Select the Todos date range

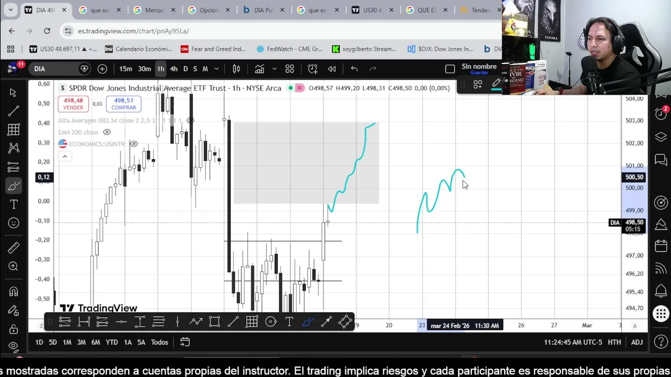tap(159, 342)
